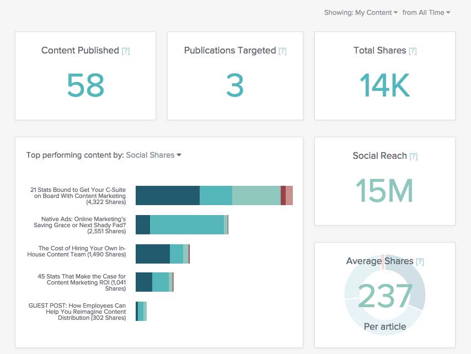Image resolution: width=471 pixels, height=354 pixels.
Task: Open the Showing: My Content dropdown
Action: (361, 13)
